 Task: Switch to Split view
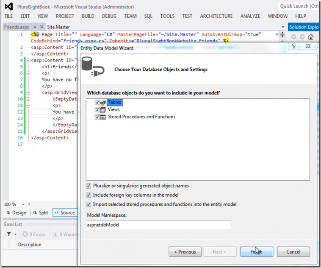click(x=41, y=212)
